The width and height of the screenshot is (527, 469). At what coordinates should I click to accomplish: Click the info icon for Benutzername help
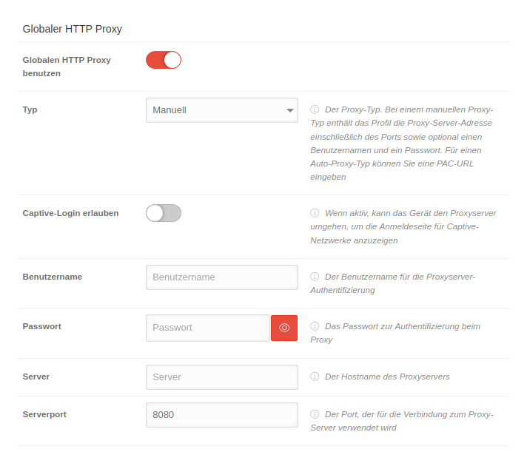pos(315,277)
